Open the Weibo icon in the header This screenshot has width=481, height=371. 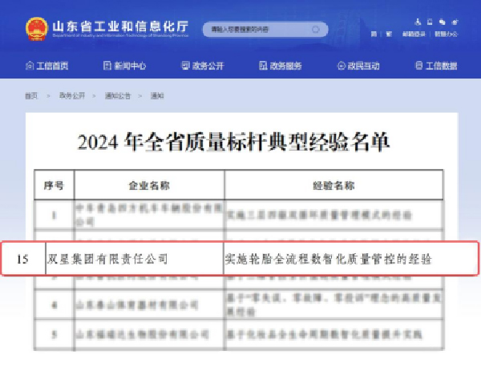(455, 22)
